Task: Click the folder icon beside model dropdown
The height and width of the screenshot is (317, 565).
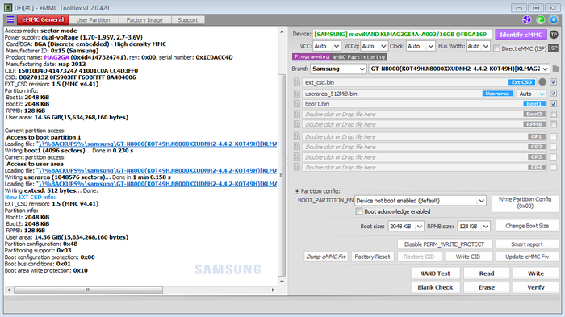Action: [x=555, y=69]
